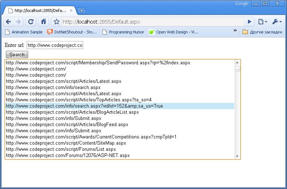This screenshot has height=189, width=287.
Task: Select the first Articles/Latest.aspx entry
Action: [x=120, y=81]
